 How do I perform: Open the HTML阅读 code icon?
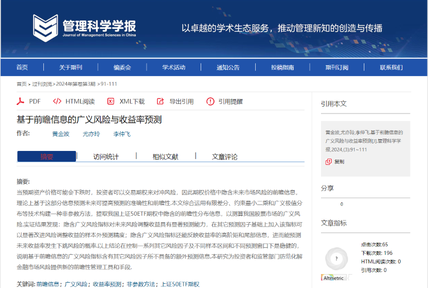coord(57,101)
